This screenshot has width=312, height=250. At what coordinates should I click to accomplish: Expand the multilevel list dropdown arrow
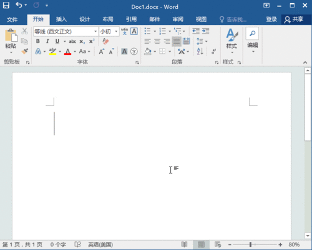click(x=184, y=31)
